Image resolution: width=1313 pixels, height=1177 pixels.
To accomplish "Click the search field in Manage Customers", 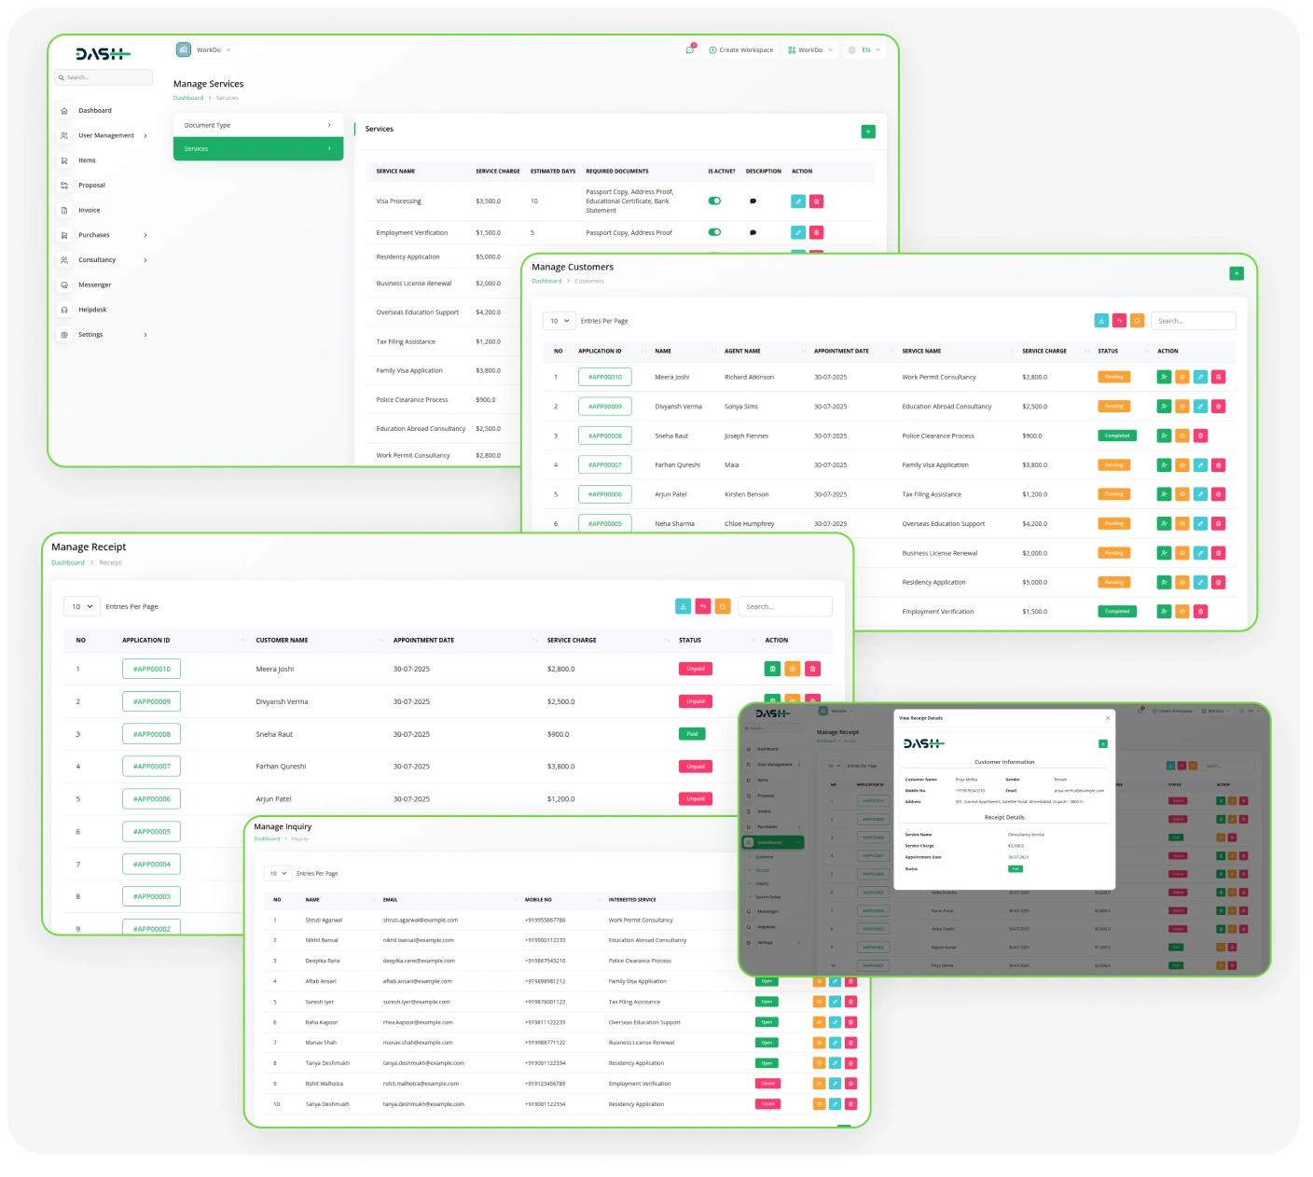I will click(1193, 321).
